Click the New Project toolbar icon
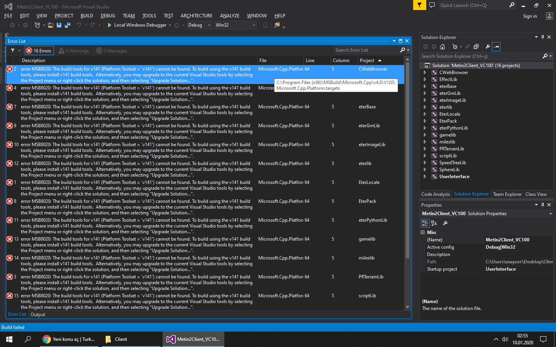 (37, 25)
